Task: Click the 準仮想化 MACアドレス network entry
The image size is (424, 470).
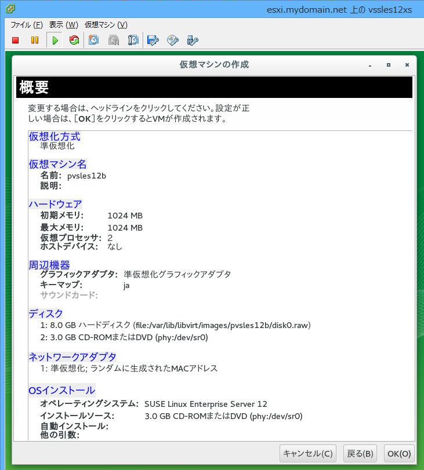Action: pyautogui.click(x=129, y=369)
